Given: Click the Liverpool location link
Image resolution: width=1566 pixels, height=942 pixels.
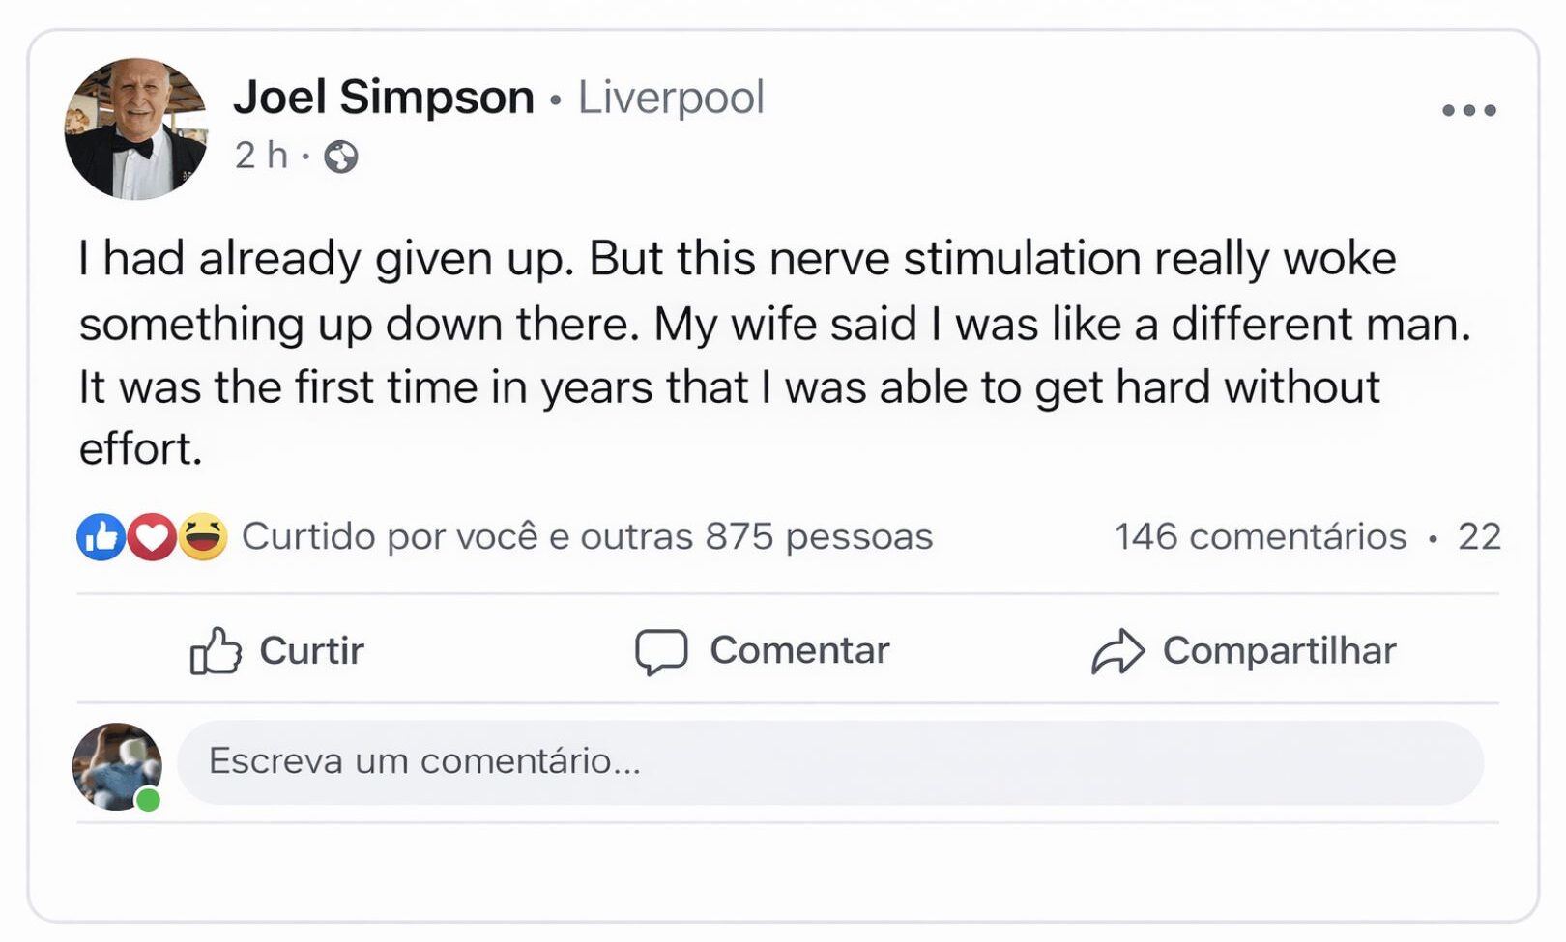Looking at the screenshot, I should coord(671,98).
